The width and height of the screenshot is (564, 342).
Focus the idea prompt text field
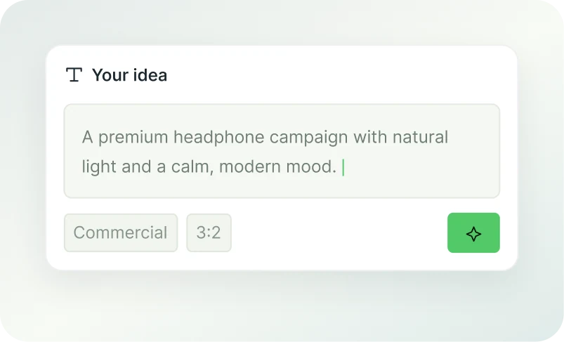coord(282,151)
